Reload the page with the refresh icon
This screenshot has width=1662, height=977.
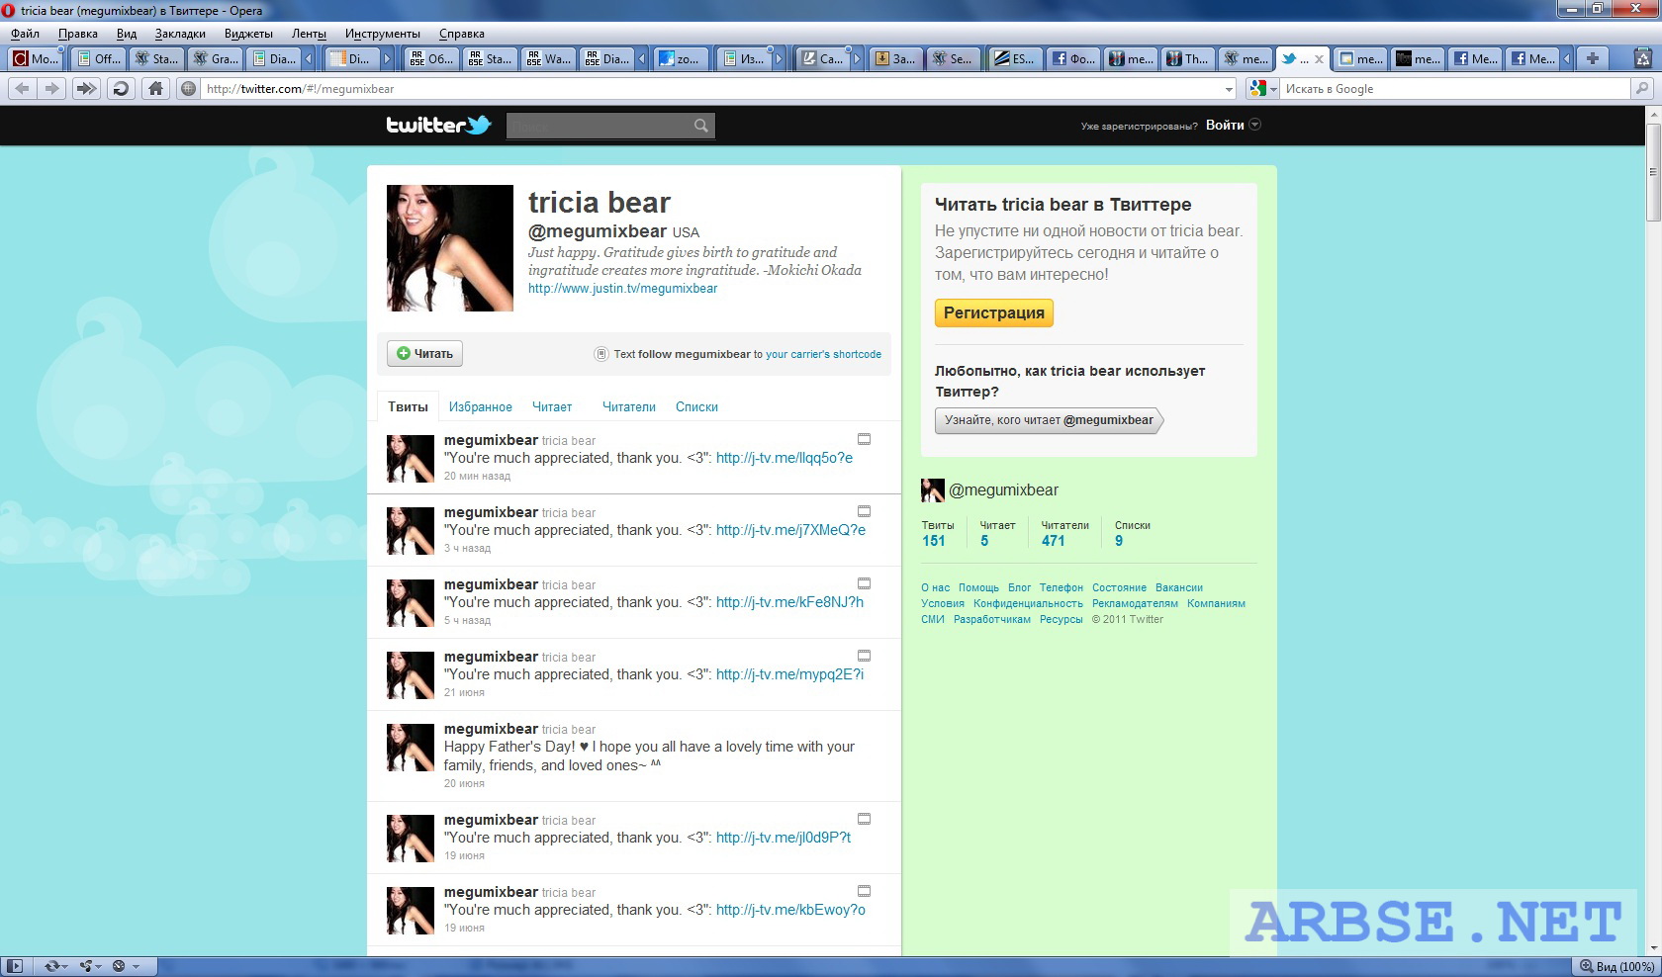(x=121, y=89)
